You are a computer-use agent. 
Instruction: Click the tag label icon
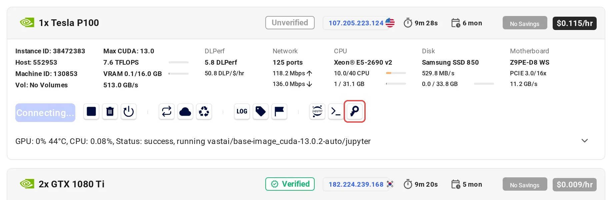click(x=261, y=111)
